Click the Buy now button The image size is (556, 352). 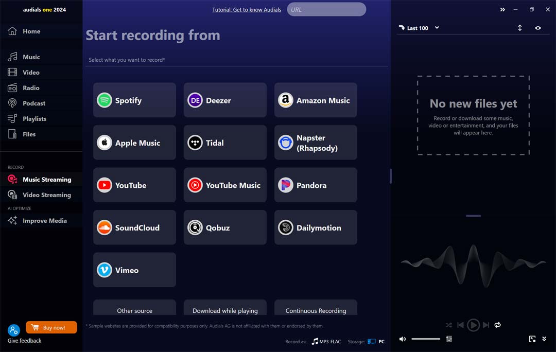coord(51,327)
